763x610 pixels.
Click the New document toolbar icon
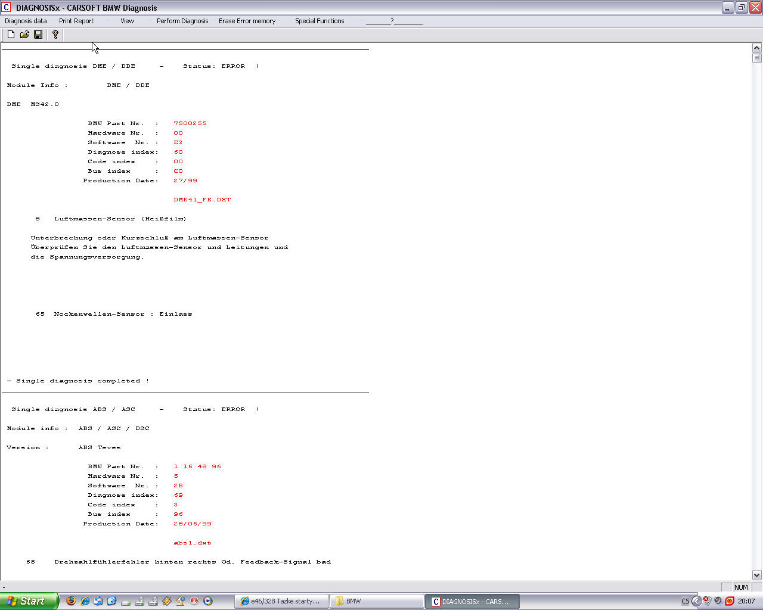11,35
